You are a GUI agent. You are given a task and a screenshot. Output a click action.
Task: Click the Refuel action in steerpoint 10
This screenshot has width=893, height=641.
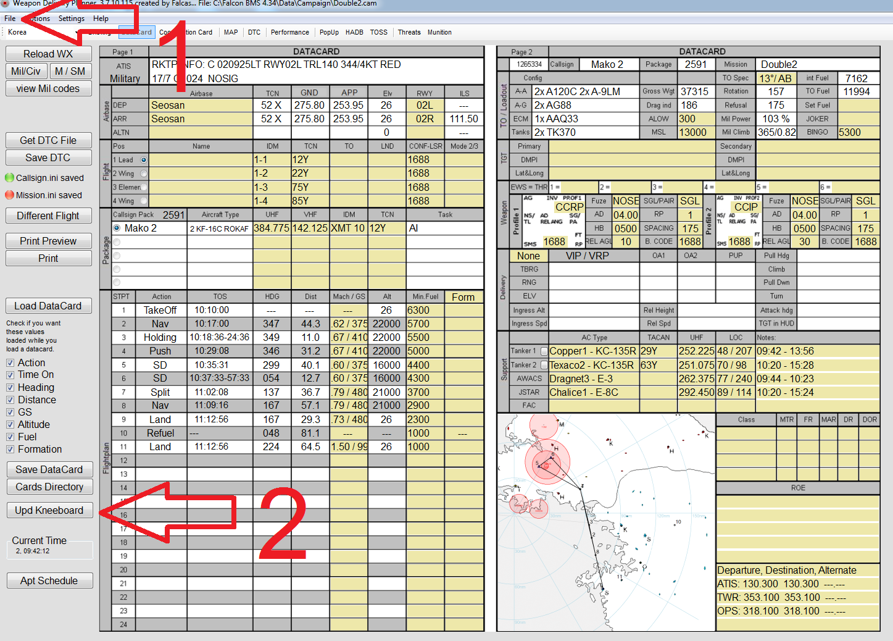pos(160,433)
